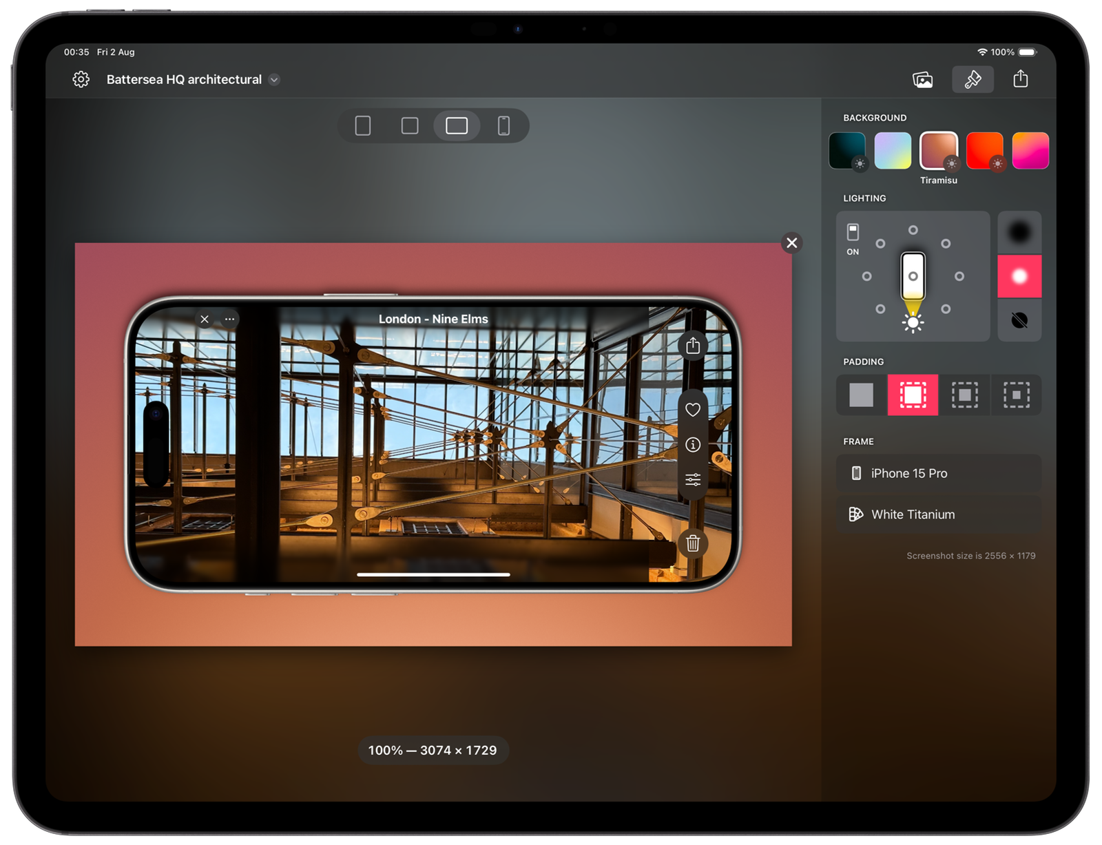1102x845 pixels.
Task: Open the info icon on the screenshot overlay
Action: [692, 444]
